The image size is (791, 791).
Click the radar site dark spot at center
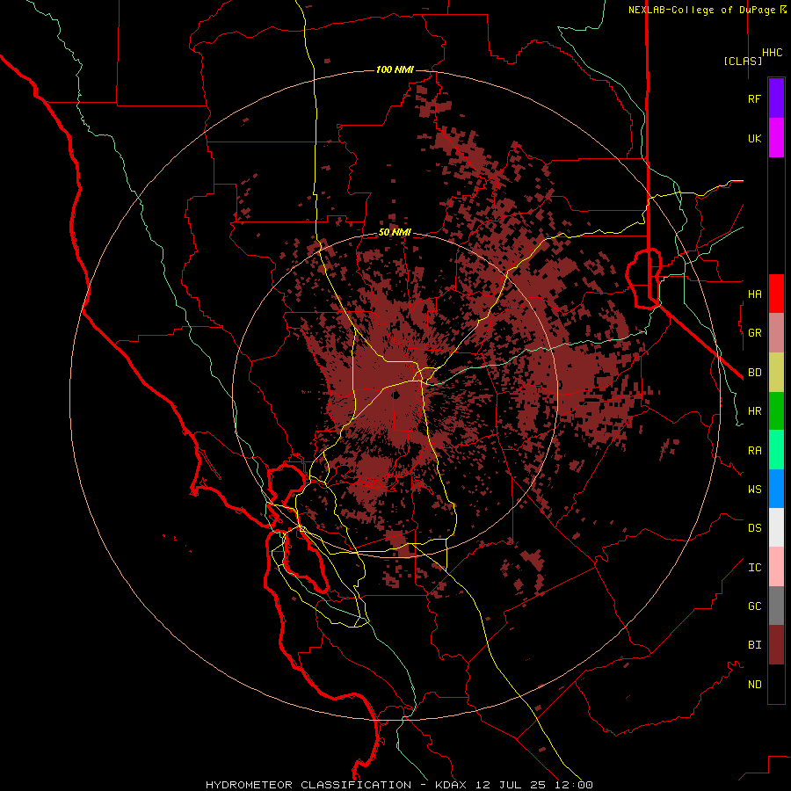[397, 395]
